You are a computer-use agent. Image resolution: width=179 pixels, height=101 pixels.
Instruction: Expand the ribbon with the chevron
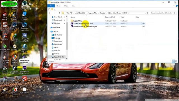click(174, 6)
